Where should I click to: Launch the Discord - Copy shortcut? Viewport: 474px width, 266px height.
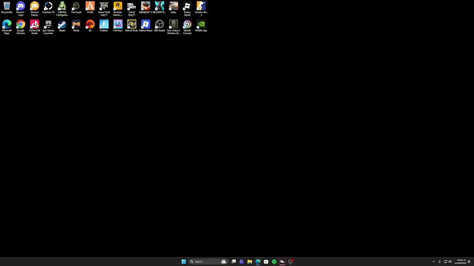point(21,9)
